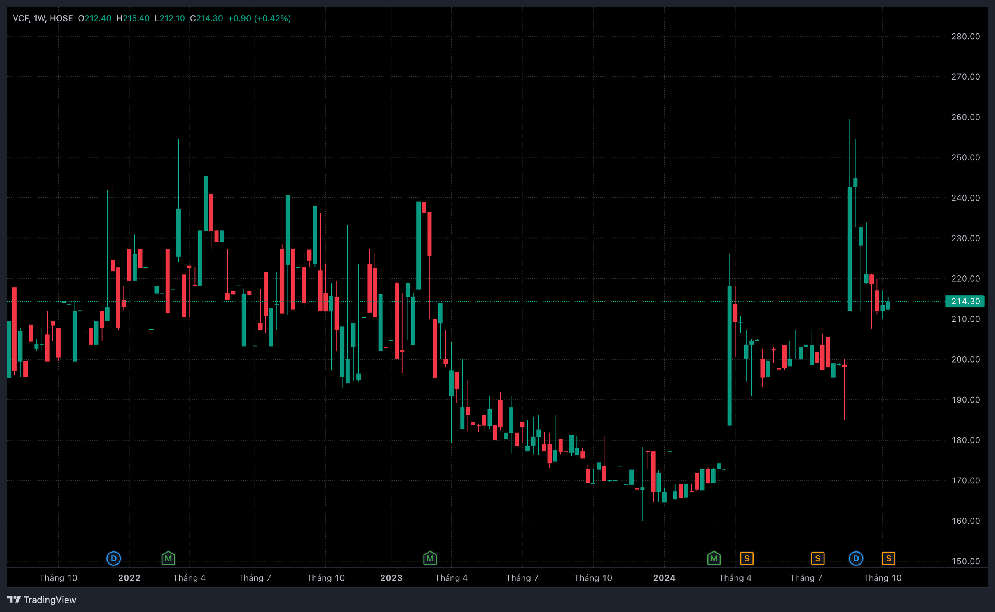The image size is (995, 612).
Task: Click the 260.00 price axis label
Action: 965,117
